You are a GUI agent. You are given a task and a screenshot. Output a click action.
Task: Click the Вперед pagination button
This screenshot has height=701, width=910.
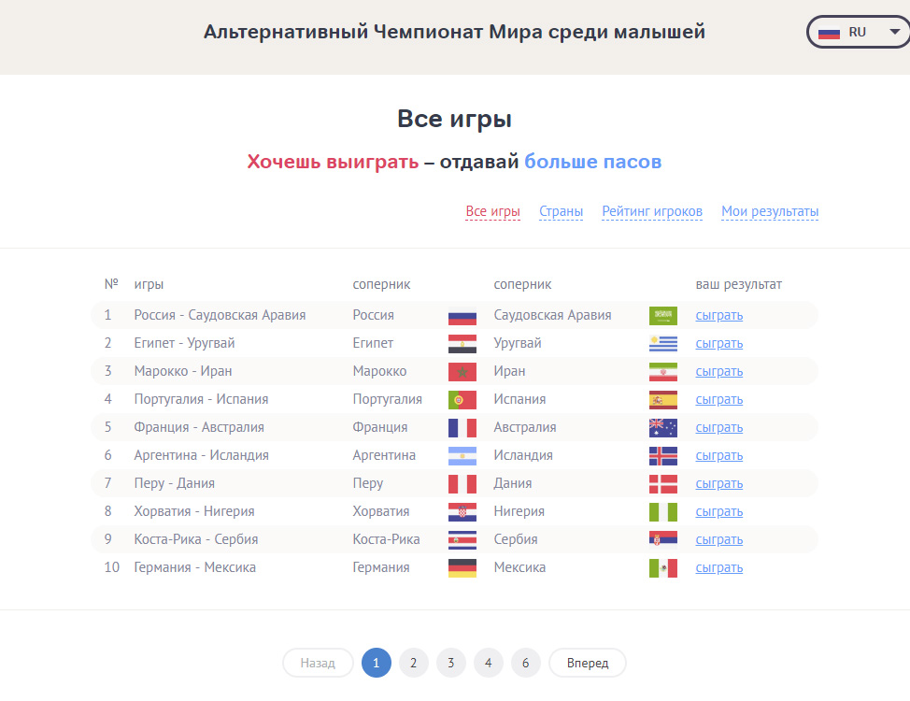[588, 663]
